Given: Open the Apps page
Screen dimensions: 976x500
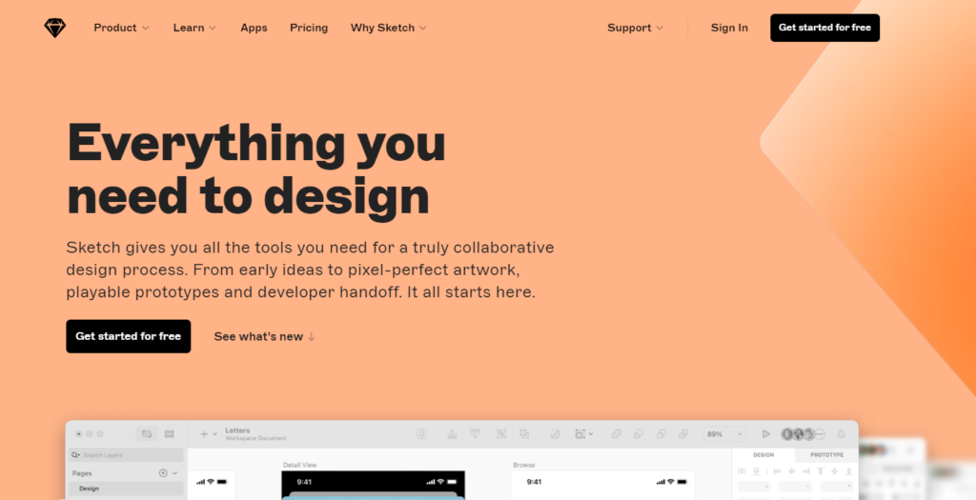Looking at the screenshot, I should (254, 28).
